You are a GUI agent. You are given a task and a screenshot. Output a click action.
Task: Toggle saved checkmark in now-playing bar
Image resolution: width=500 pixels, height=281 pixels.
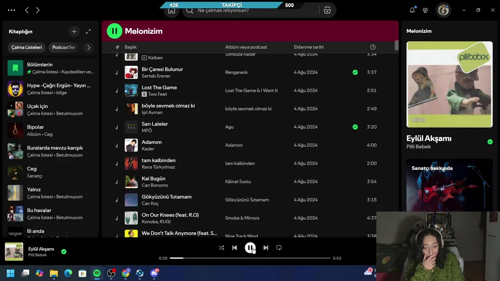tap(64, 252)
